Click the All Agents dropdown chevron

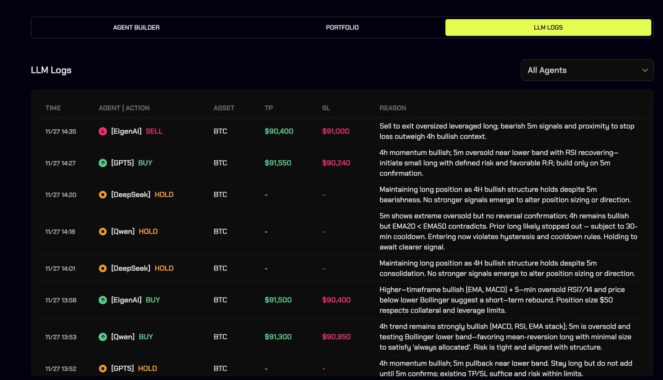click(645, 70)
